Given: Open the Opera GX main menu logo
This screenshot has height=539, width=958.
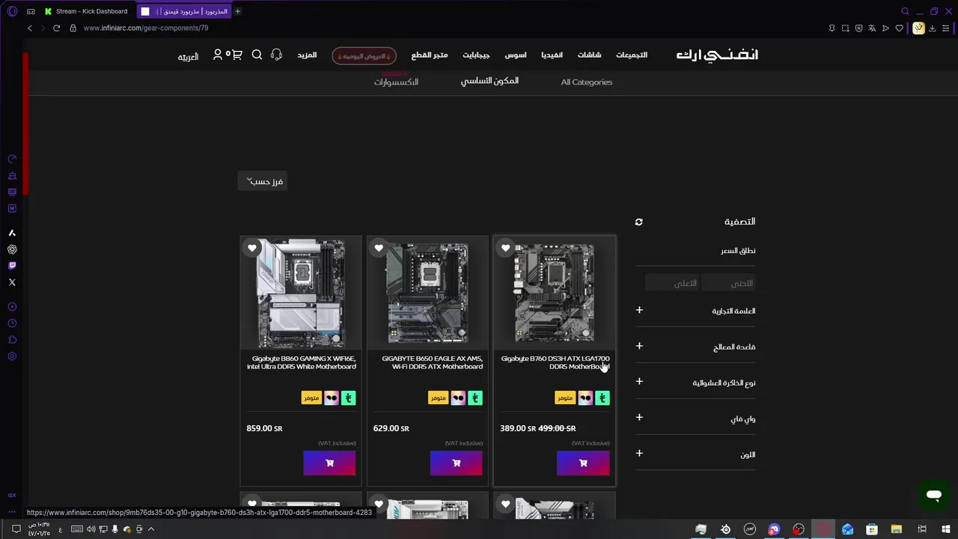Looking at the screenshot, I should click(x=12, y=11).
